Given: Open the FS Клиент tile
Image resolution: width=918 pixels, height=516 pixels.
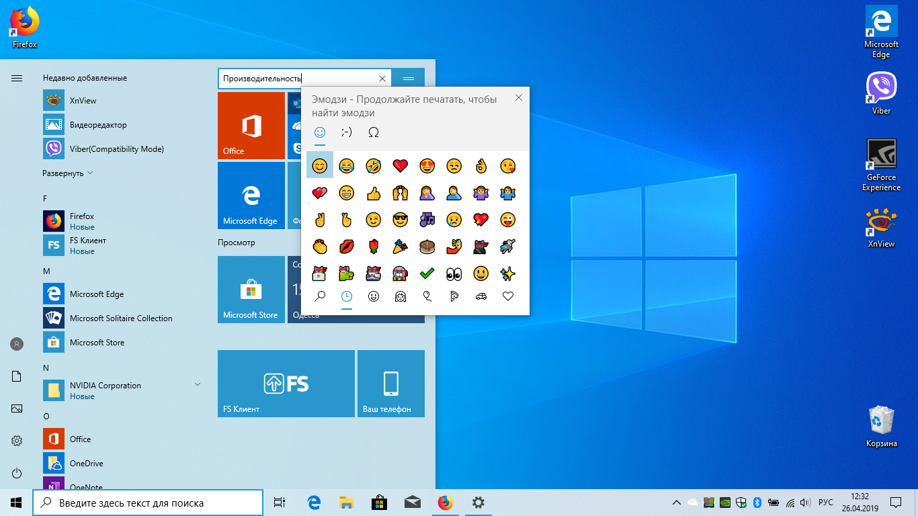Looking at the screenshot, I should (x=286, y=384).
